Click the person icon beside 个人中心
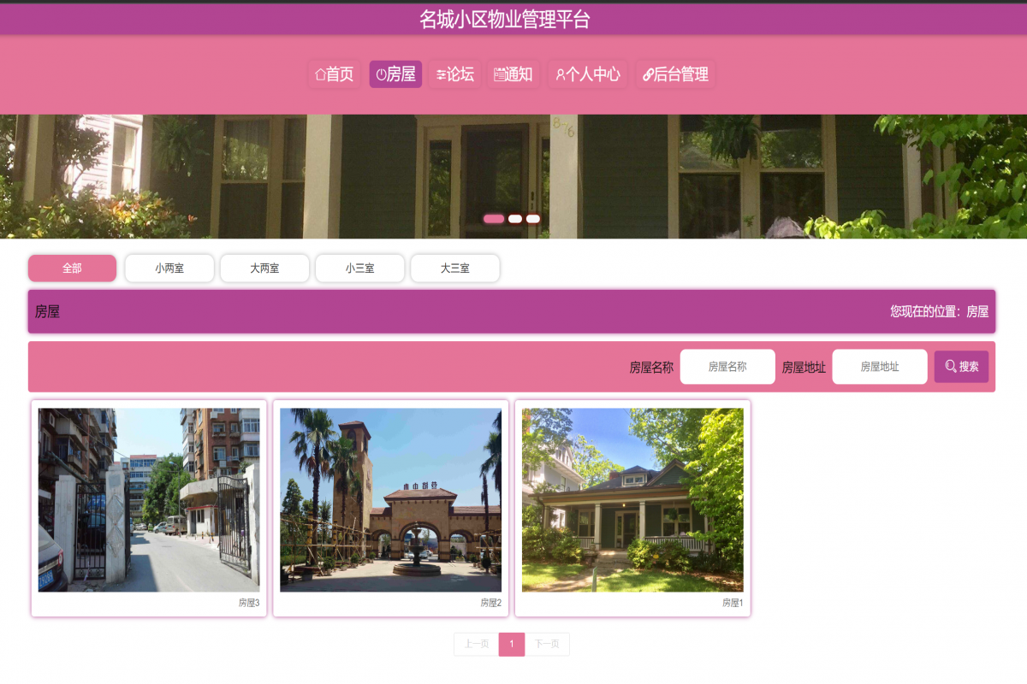The image size is (1027, 684). pyautogui.click(x=560, y=74)
